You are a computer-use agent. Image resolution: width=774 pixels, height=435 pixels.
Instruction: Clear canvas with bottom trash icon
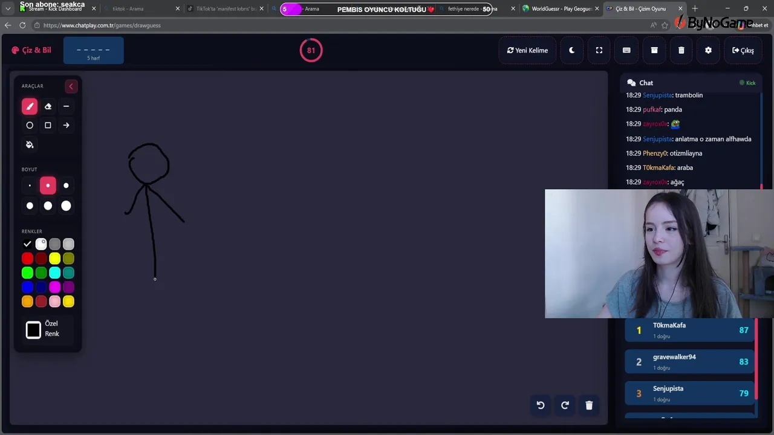coord(589,405)
